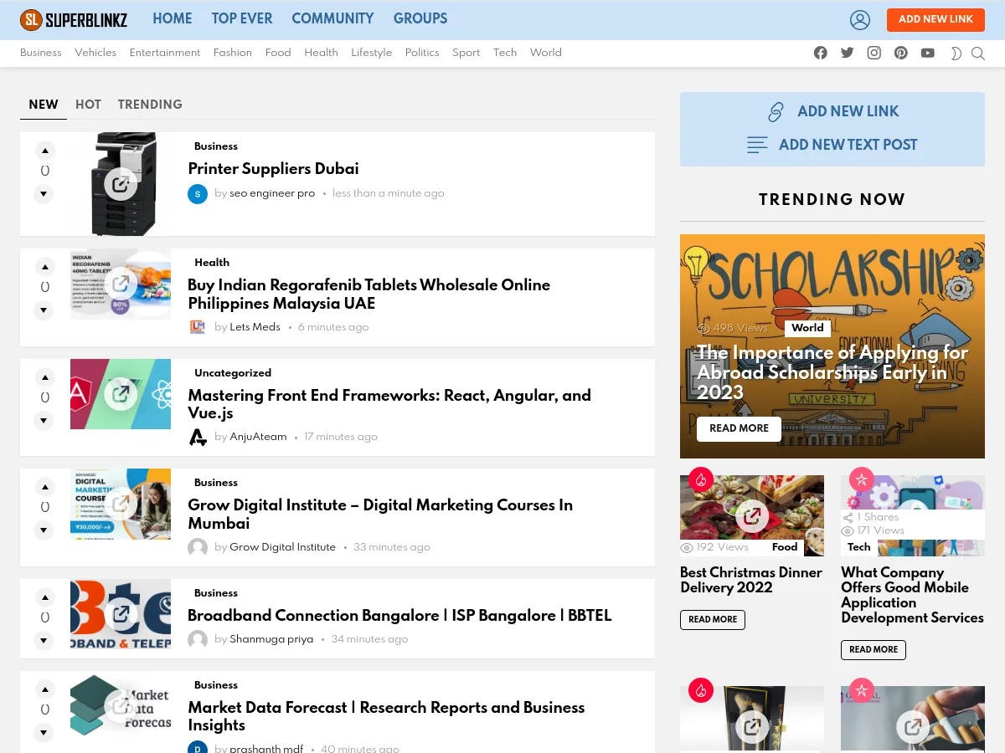Click the chain icon beside Add New Link
The width and height of the screenshot is (1005, 753).
pos(776,111)
